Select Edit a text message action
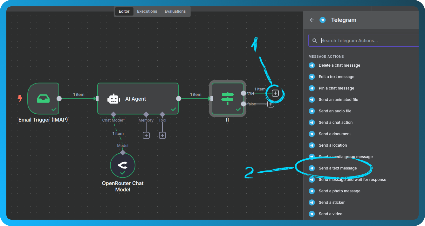Screen dimensions: 425x226 [x=336, y=77]
